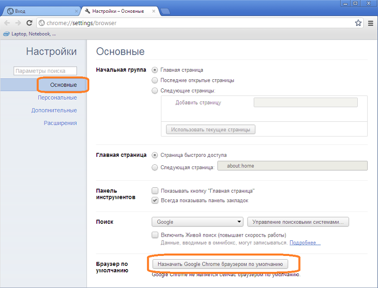Close the Настройки – Основные tab

[x=154, y=10]
